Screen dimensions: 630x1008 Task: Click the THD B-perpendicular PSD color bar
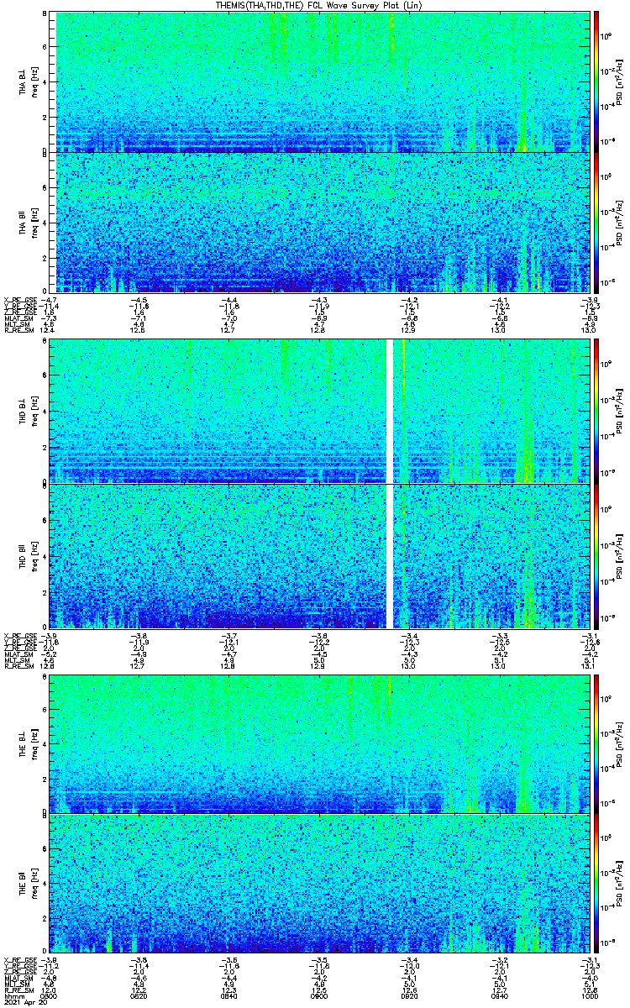(x=597, y=411)
